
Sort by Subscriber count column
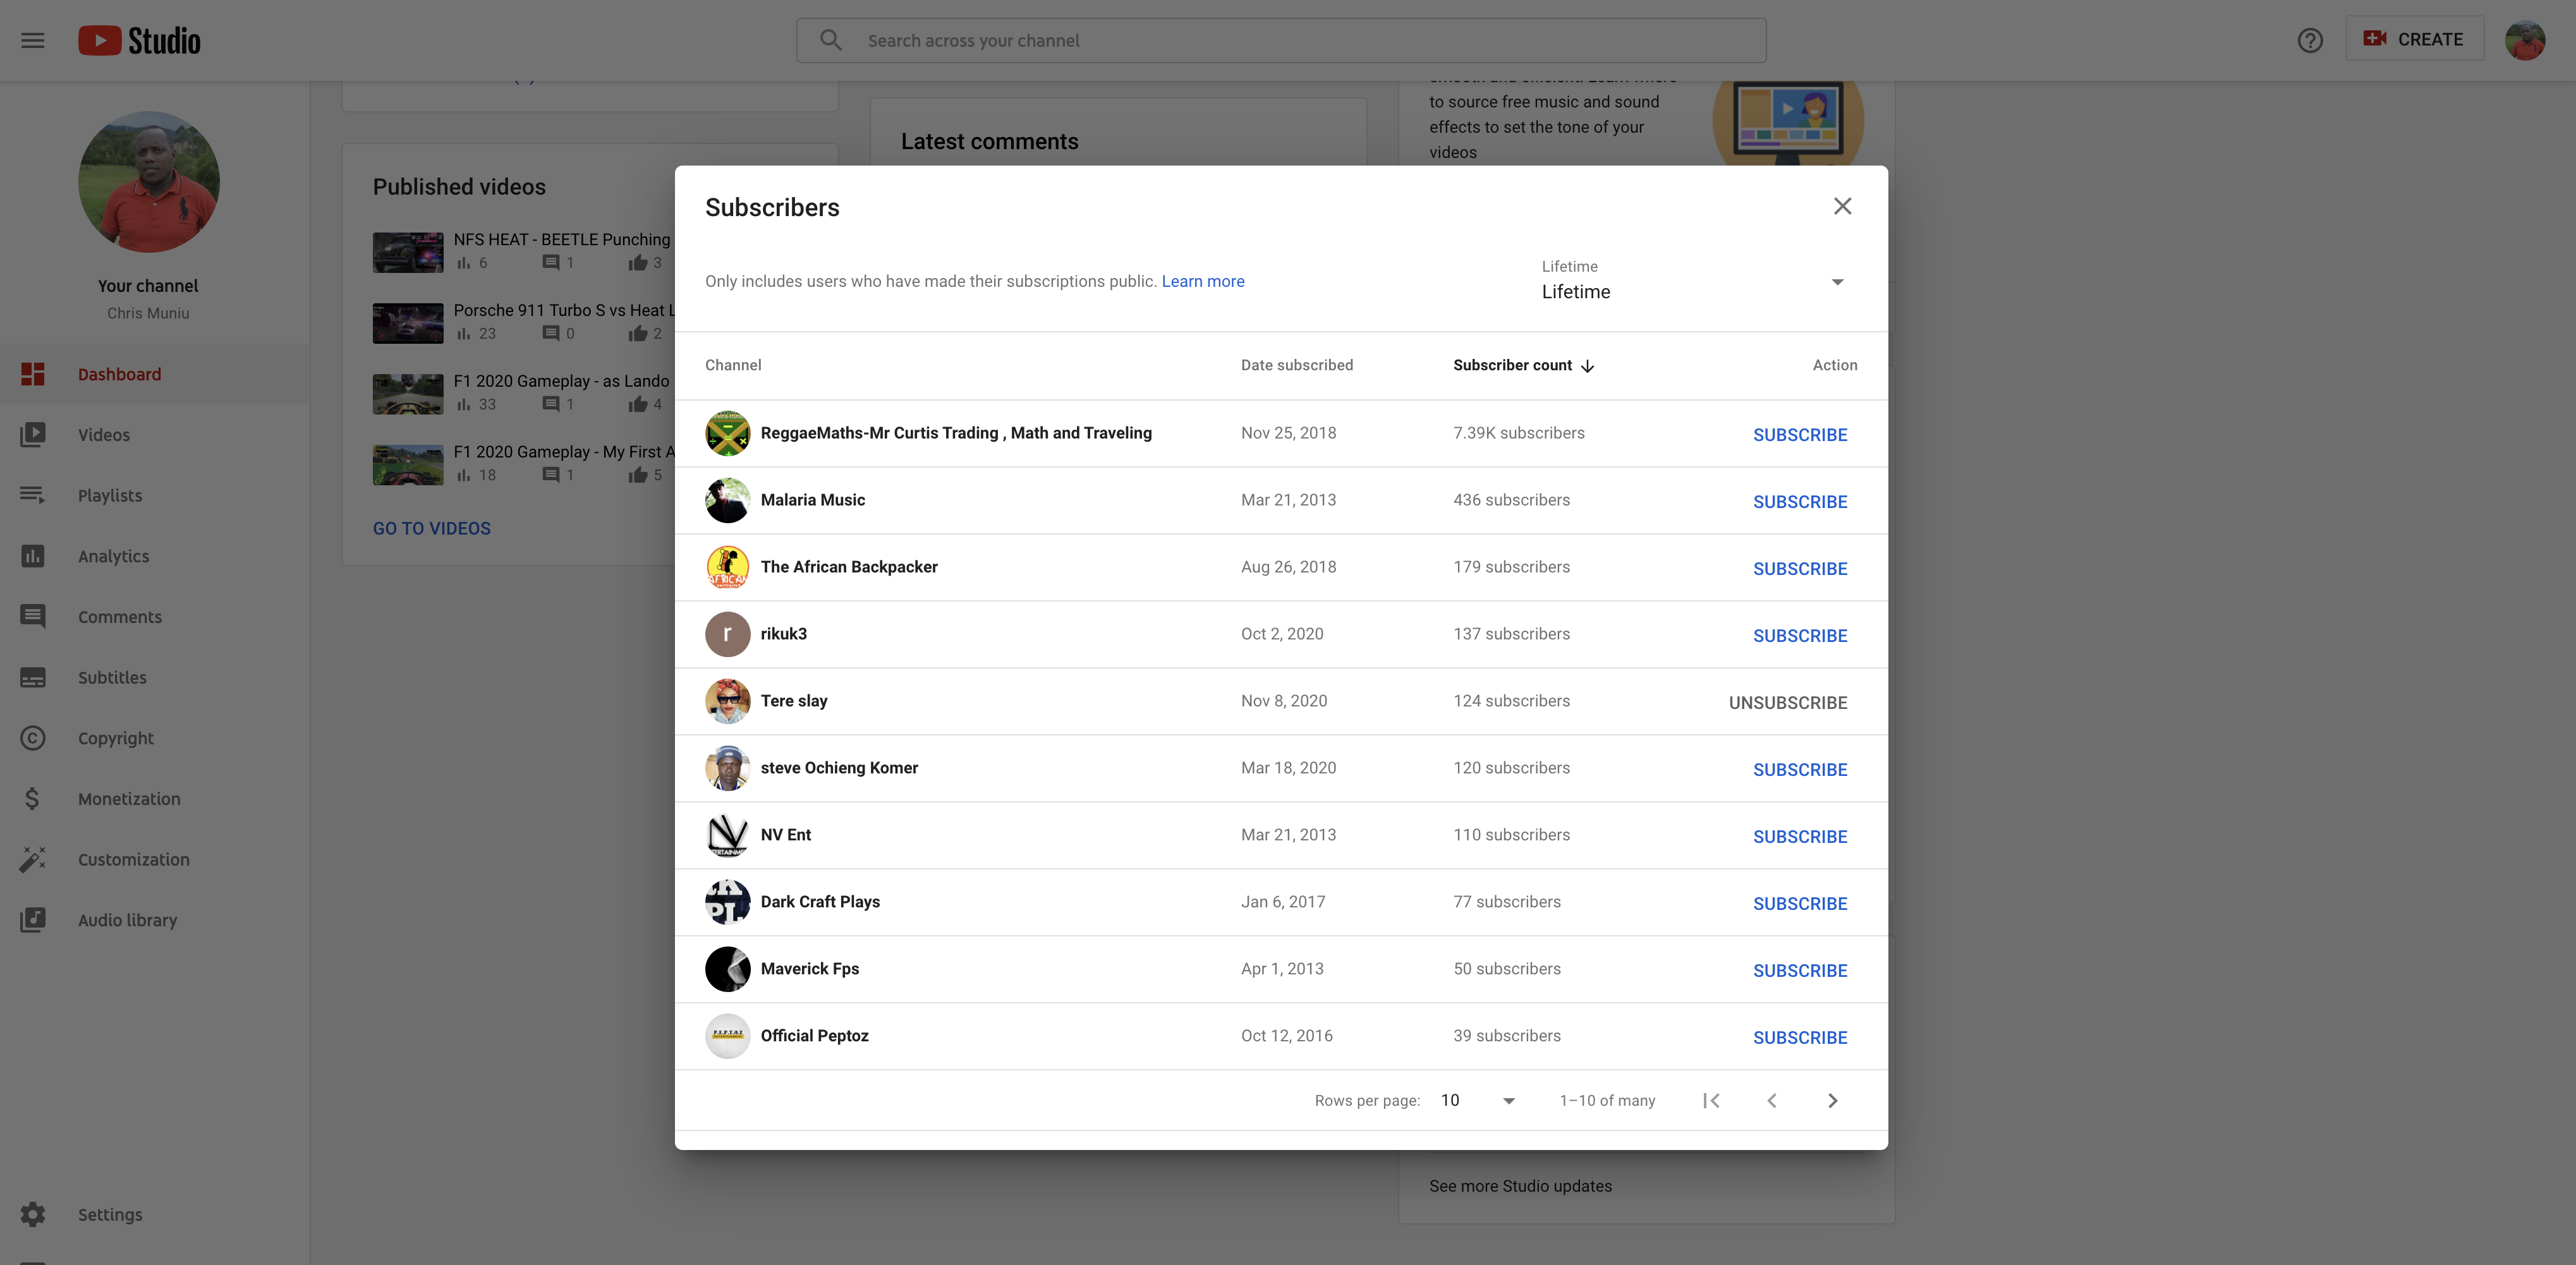click(x=1523, y=365)
